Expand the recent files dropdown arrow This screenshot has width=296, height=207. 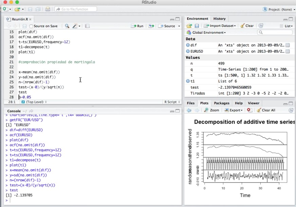[x=23, y=9]
